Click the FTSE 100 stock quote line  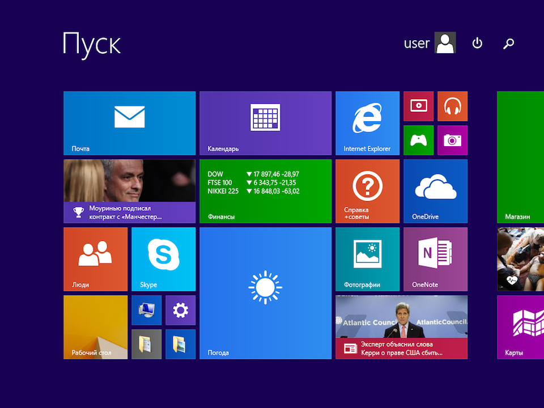click(x=252, y=182)
